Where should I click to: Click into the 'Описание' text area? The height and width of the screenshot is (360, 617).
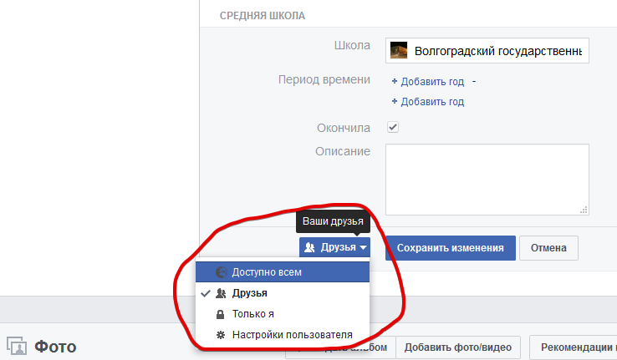click(487, 180)
